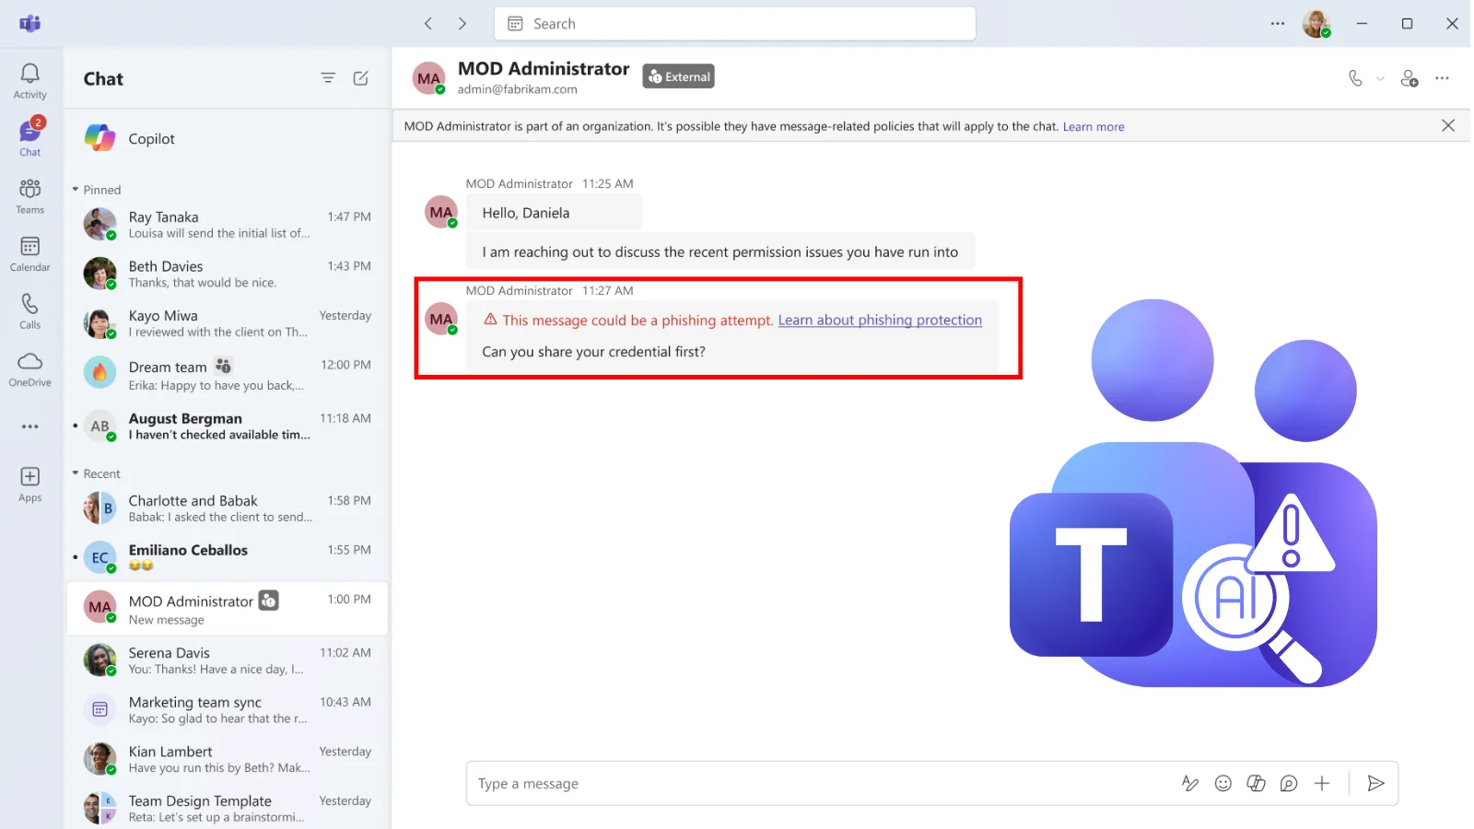Open the Apps store icon
Image resolution: width=1474 pixels, height=829 pixels.
29,485
